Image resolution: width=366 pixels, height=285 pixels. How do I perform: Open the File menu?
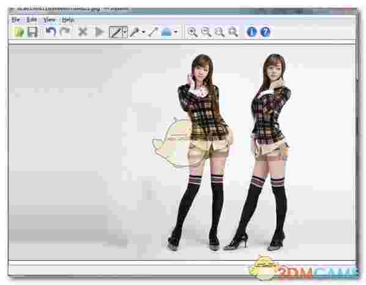tap(16, 20)
